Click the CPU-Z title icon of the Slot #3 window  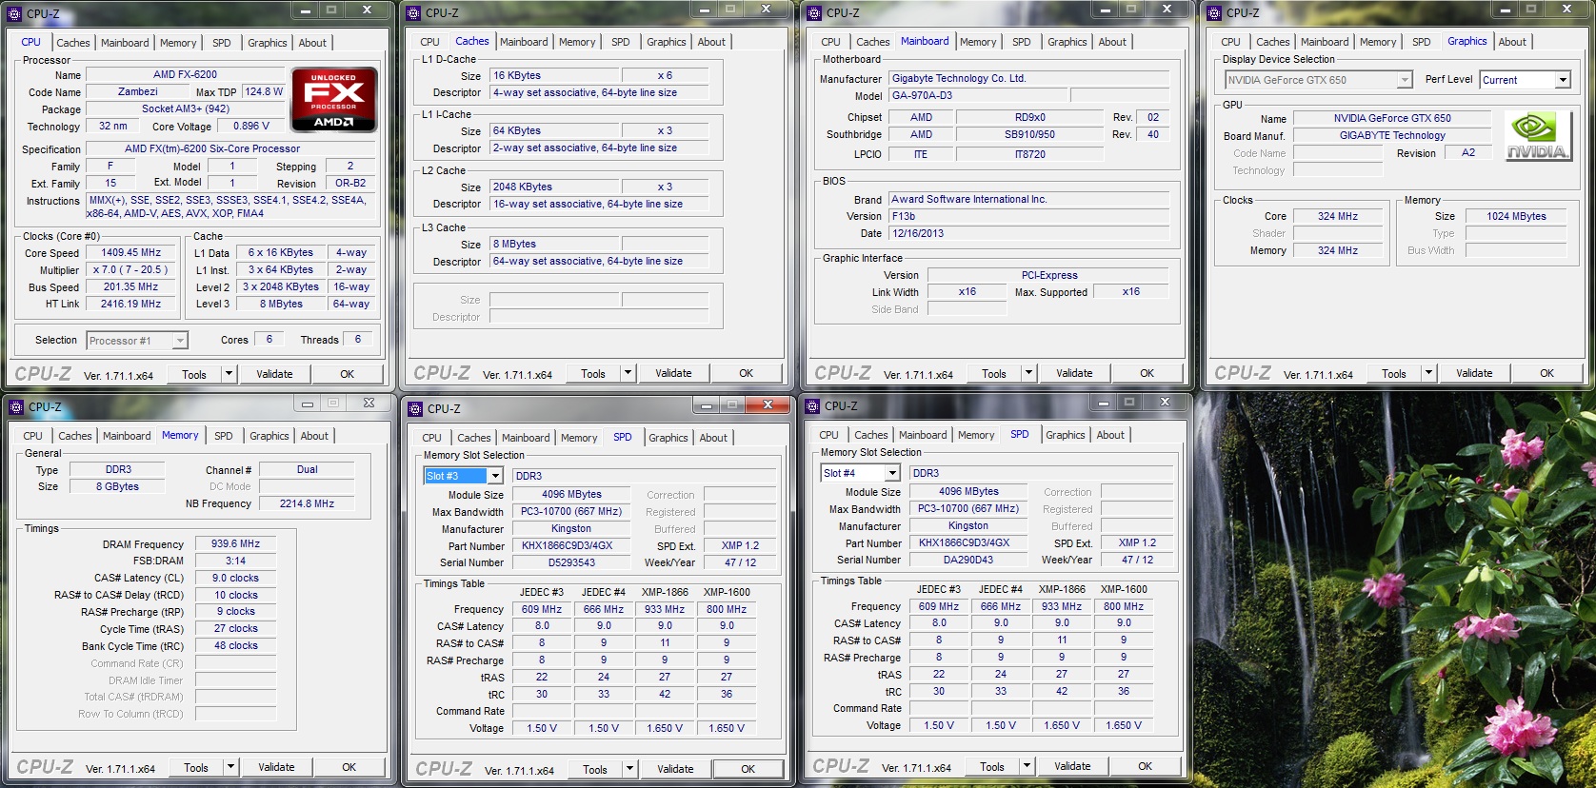[415, 409]
